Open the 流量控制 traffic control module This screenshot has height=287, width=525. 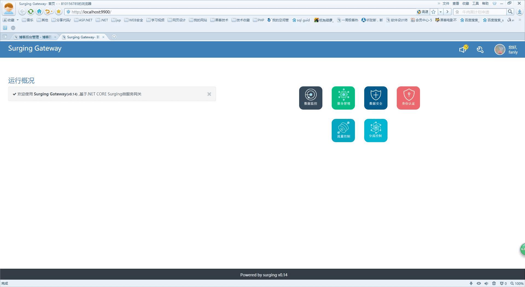pos(343,130)
